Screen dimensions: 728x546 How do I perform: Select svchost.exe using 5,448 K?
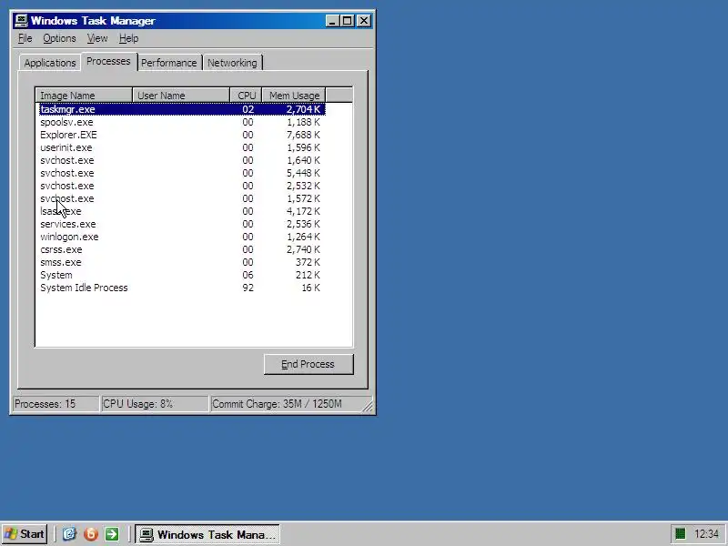[182, 173]
